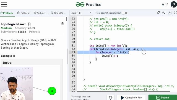Image resolution: width=177 pixels, height=100 pixels.
Task: Collapse the code fold at line 93
Action: click(76, 86)
